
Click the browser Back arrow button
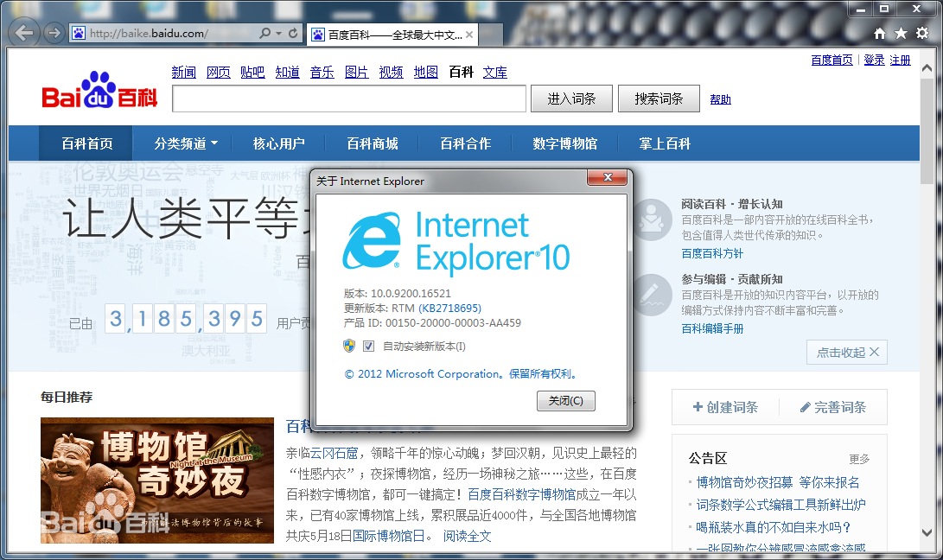pos(24,33)
